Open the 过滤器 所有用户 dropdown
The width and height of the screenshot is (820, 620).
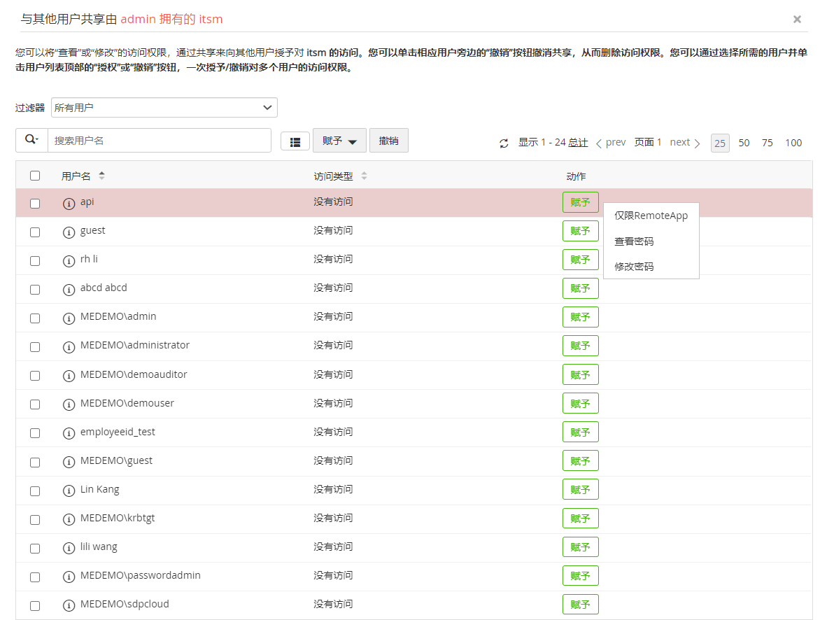tap(164, 107)
